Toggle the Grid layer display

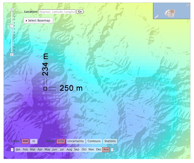point(61,141)
